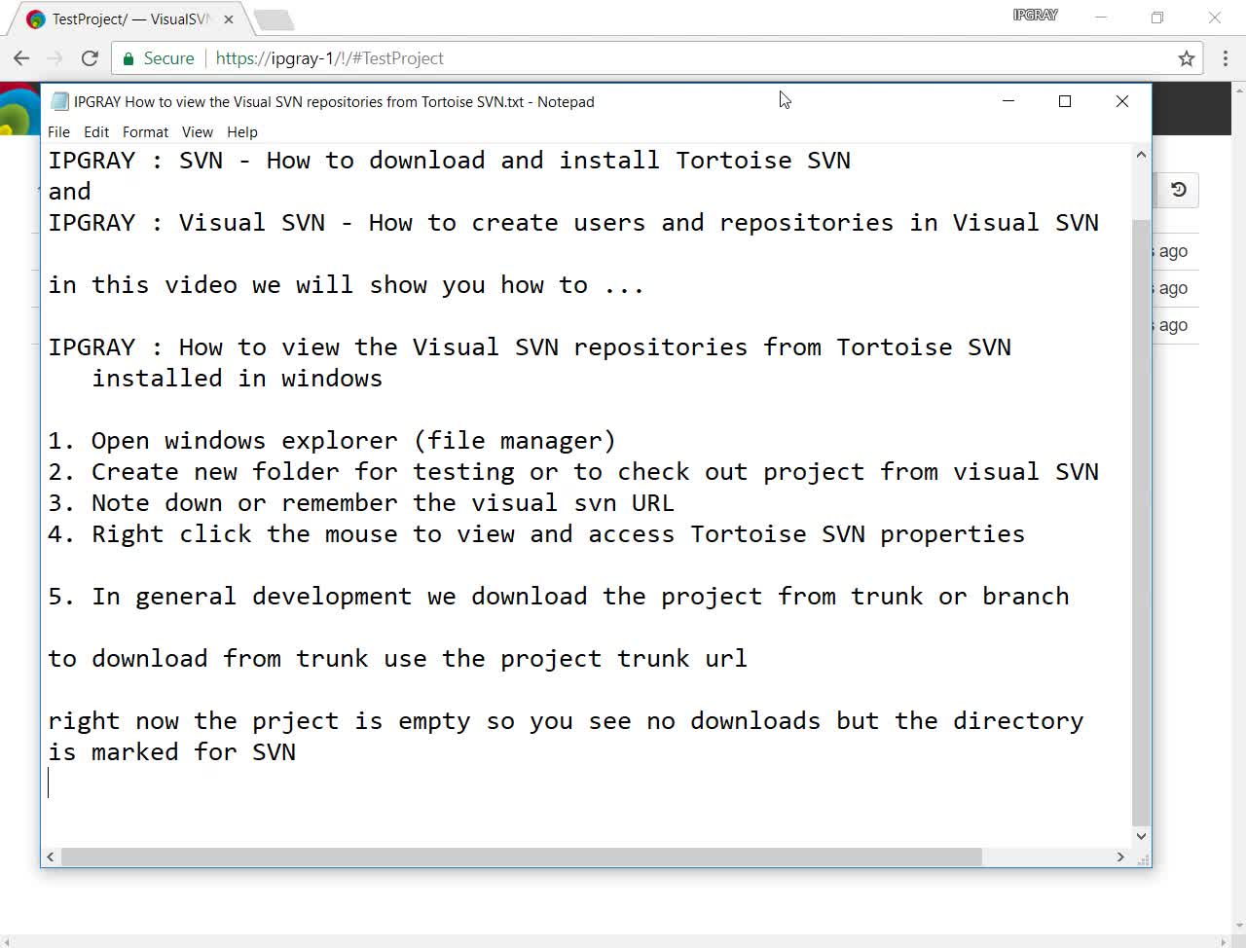Viewport: 1246px width, 948px height.
Task: Open the Chrome three-dot menu
Action: pyautogui.click(x=1225, y=58)
